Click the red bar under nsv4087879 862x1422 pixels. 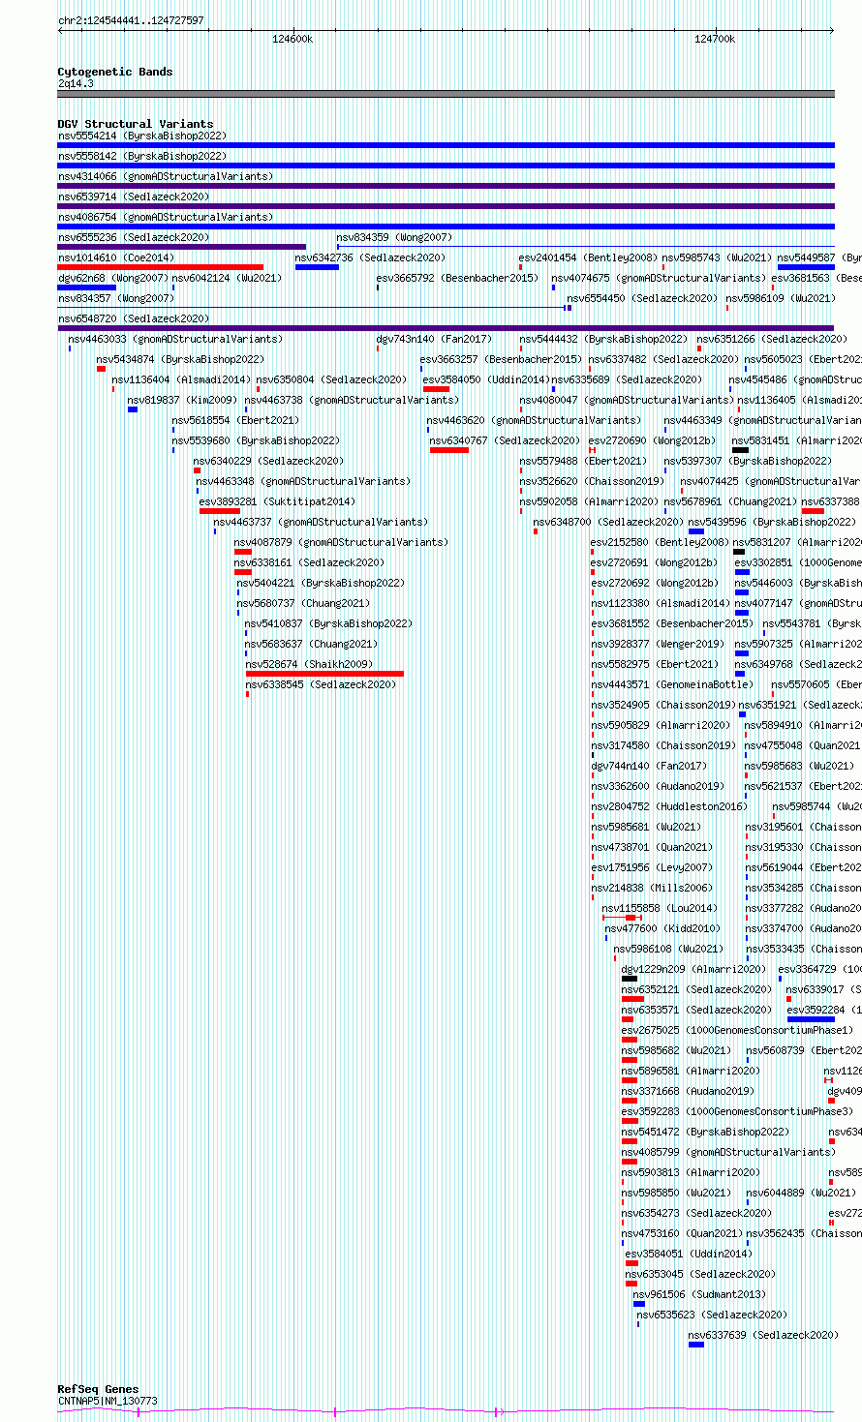tap(243, 552)
